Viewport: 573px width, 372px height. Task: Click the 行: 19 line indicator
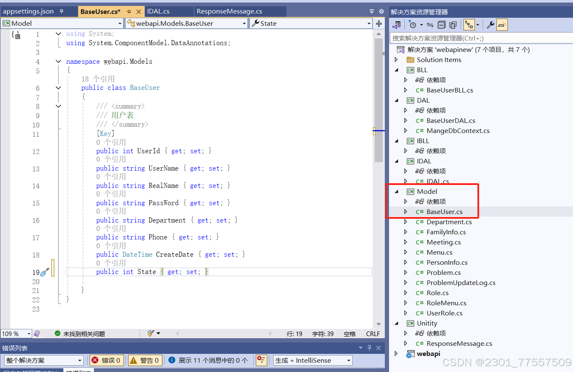295,333
